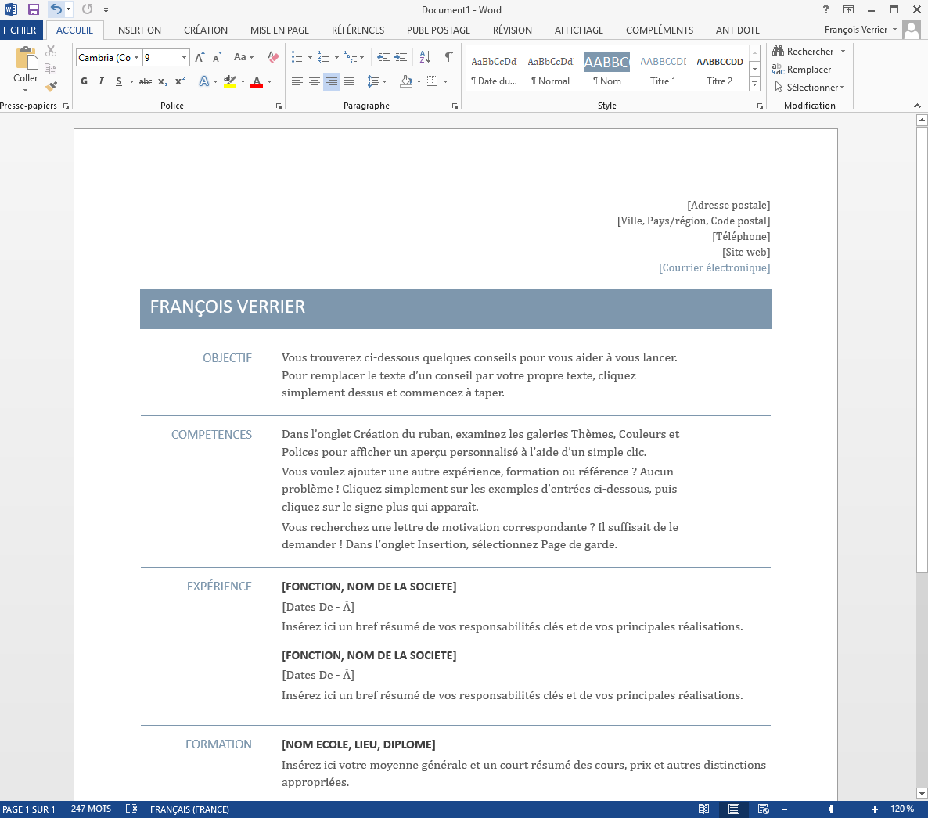The width and height of the screenshot is (928, 818).
Task: Switch to Read Mode view icon
Action: coord(704,809)
